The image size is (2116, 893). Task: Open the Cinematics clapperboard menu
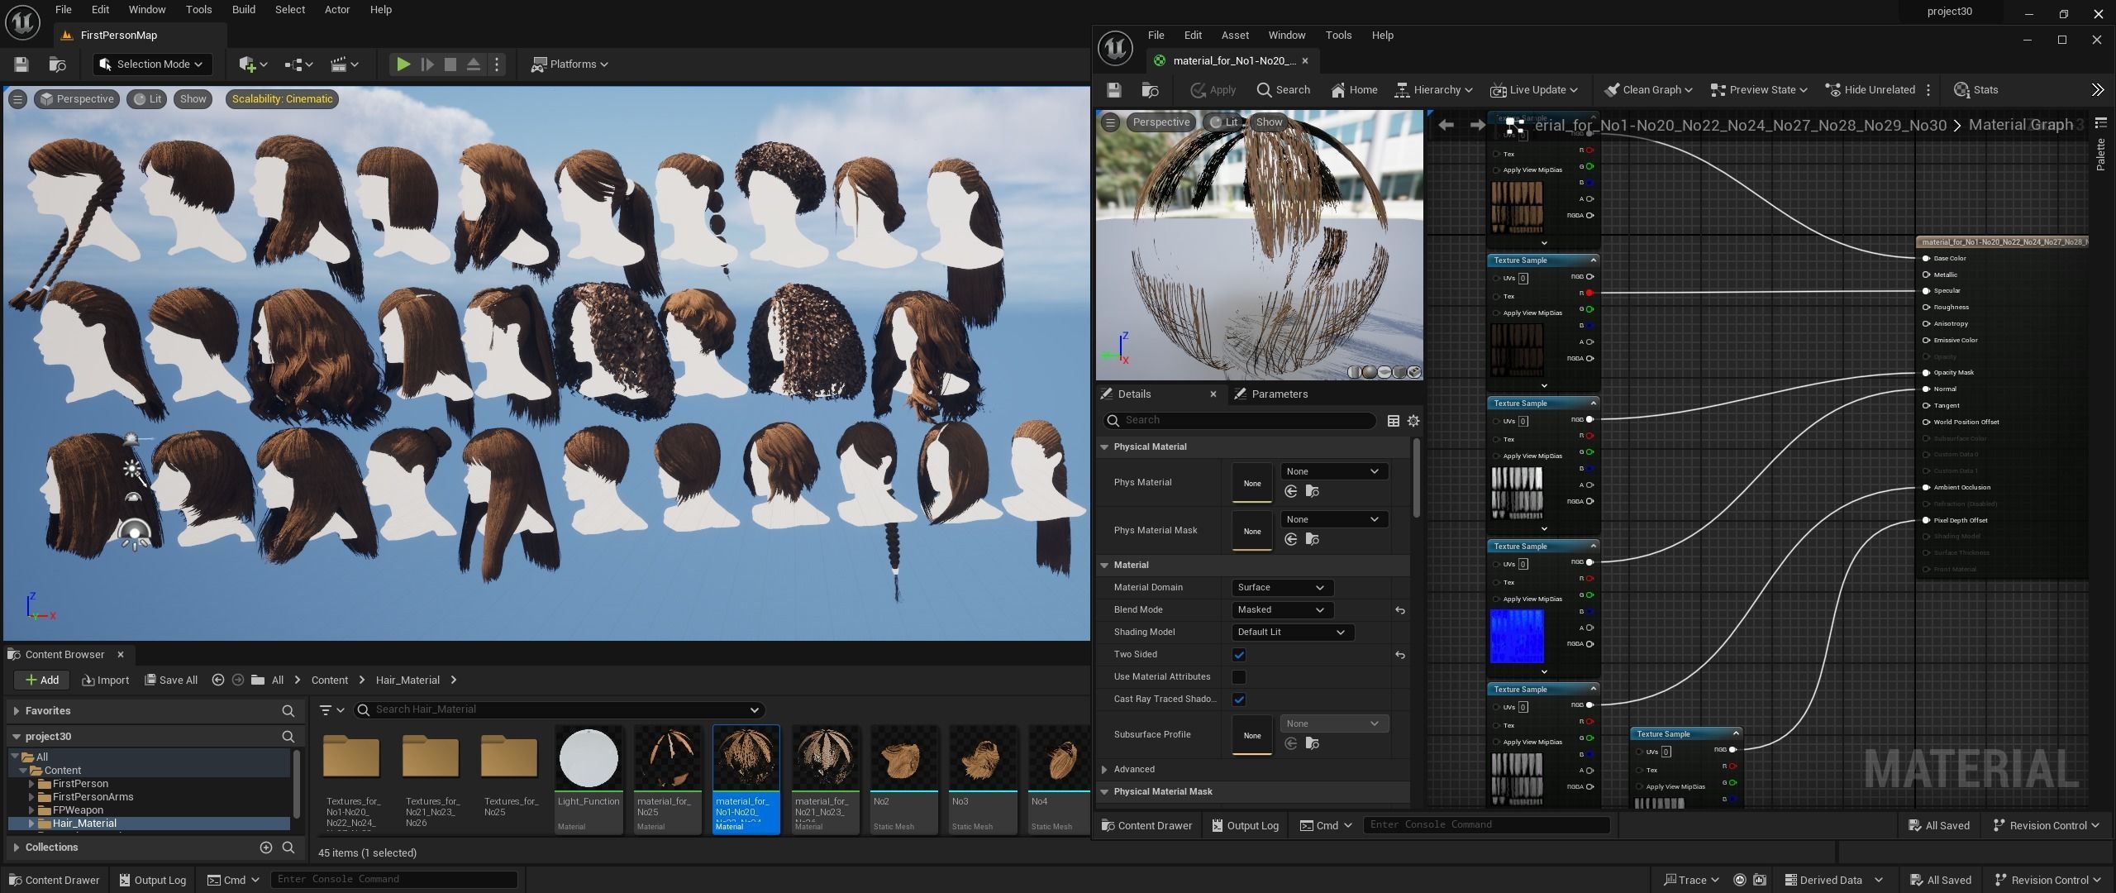coord(344,64)
